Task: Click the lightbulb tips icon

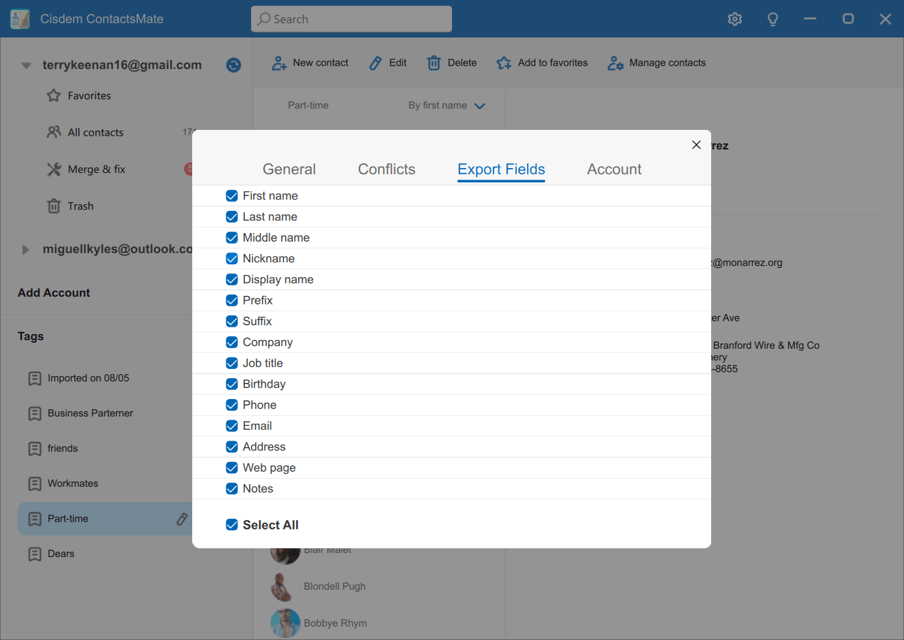Action: [x=773, y=19]
